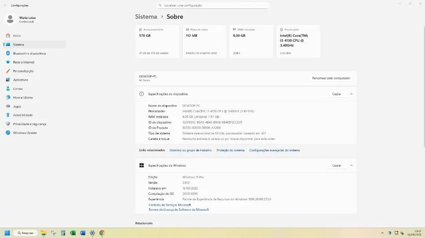This screenshot has height=238, width=425.
Task: Click the Sistema breadcrumb
Action: coord(146,17)
